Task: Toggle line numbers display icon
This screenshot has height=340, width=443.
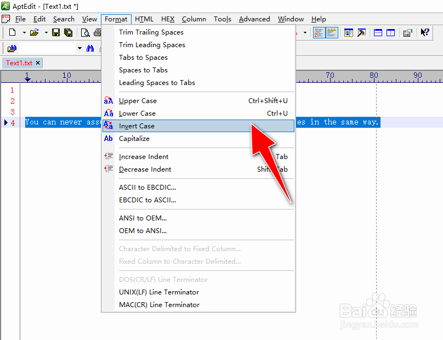Action: 319,32
